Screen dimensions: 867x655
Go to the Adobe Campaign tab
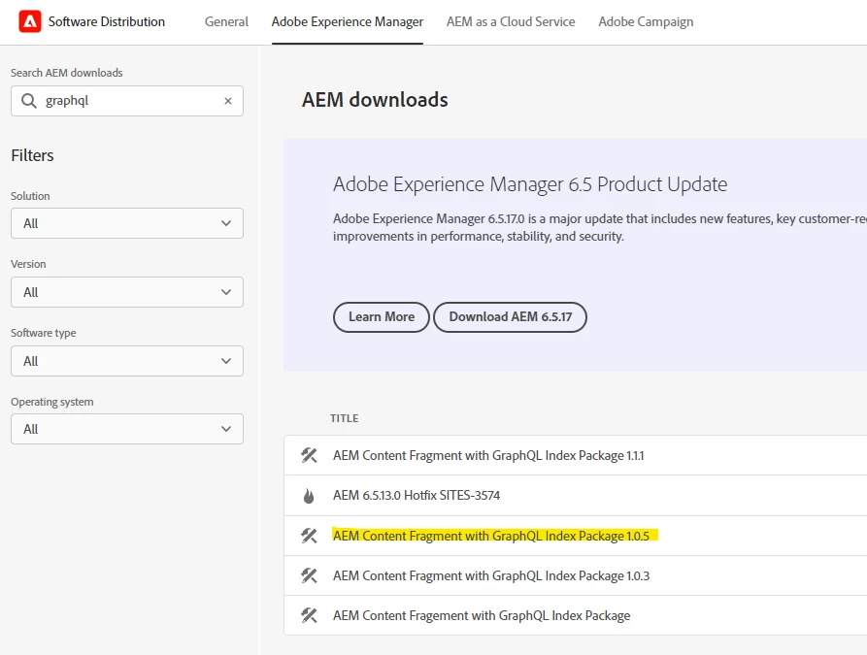click(x=646, y=21)
